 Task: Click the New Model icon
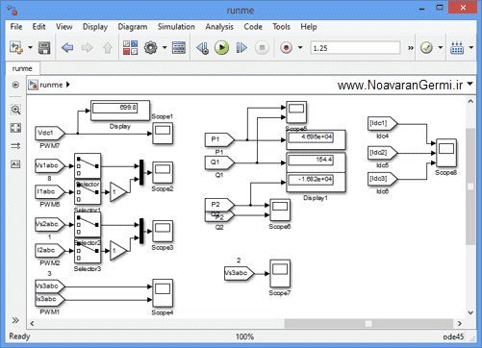[x=16, y=48]
